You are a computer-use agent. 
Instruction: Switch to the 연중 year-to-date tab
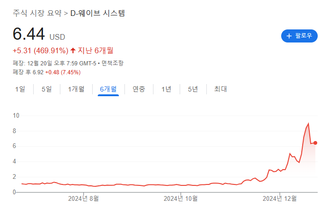[x=138, y=89]
